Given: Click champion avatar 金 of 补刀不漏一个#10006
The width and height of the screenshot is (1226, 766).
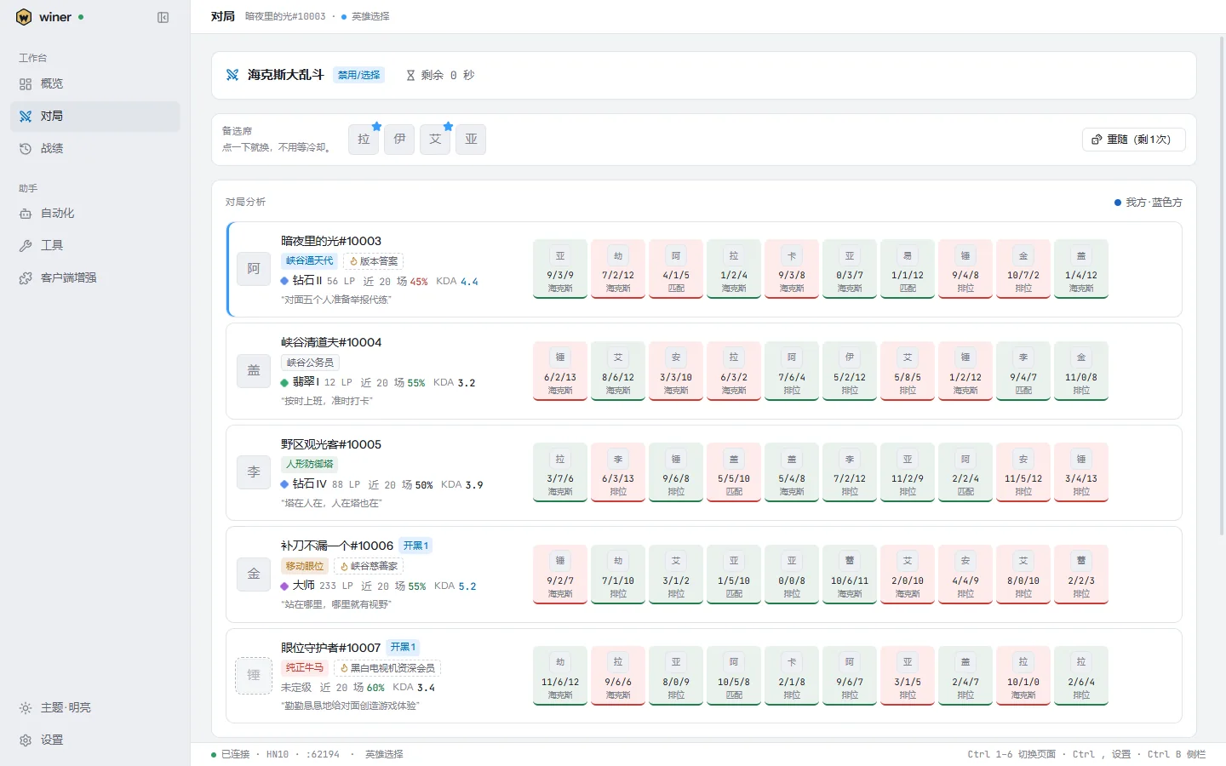Looking at the screenshot, I should click(254, 574).
